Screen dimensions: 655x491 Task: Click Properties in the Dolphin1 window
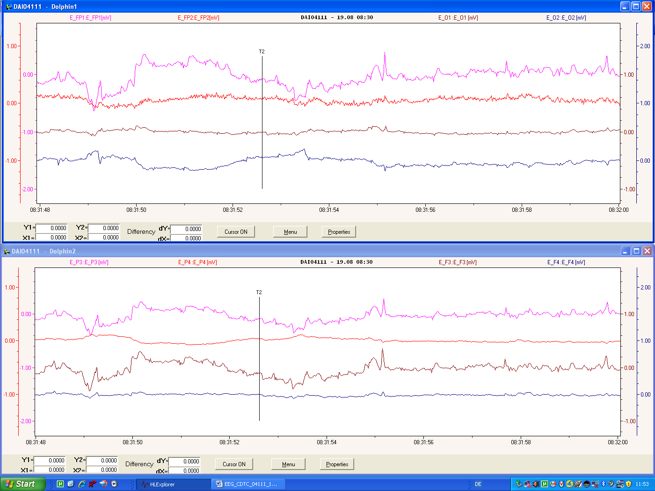point(339,232)
